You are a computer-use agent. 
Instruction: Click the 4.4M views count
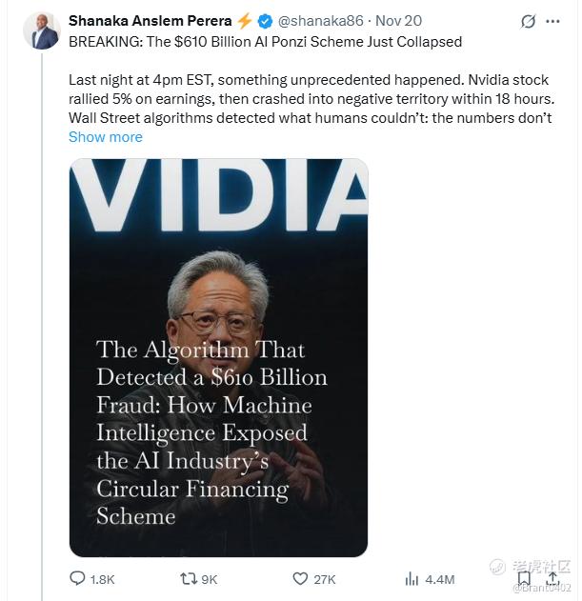tap(440, 579)
